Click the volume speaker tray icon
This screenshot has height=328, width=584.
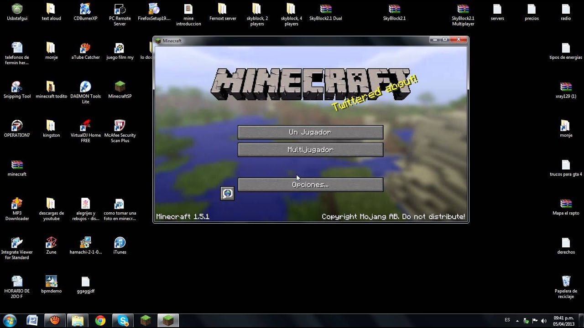click(543, 321)
